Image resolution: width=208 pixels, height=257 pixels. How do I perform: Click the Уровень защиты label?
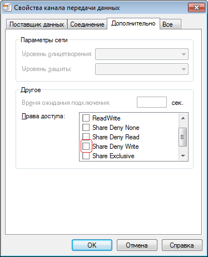pyautogui.click(x=47, y=69)
